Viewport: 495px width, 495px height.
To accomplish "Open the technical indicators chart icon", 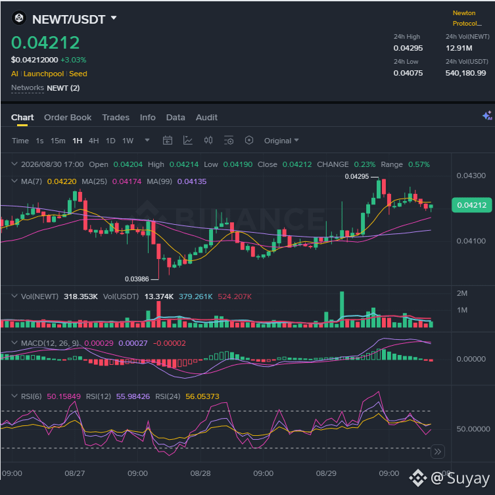I will 188,140.
